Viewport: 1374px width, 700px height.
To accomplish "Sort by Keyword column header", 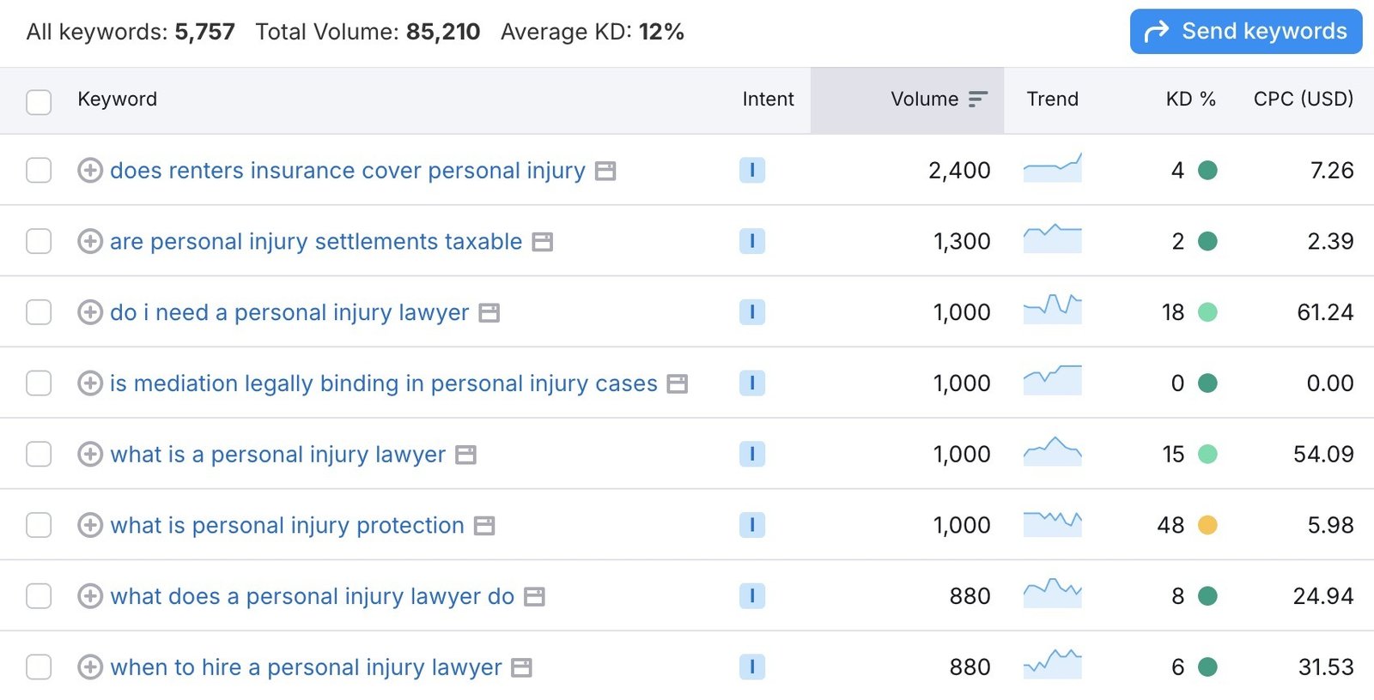I will pyautogui.click(x=118, y=99).
